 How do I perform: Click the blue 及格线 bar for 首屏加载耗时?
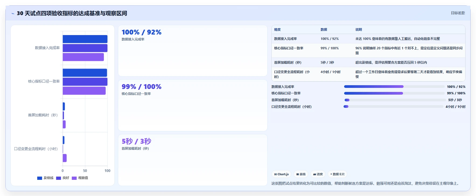(x=64, y=106)
